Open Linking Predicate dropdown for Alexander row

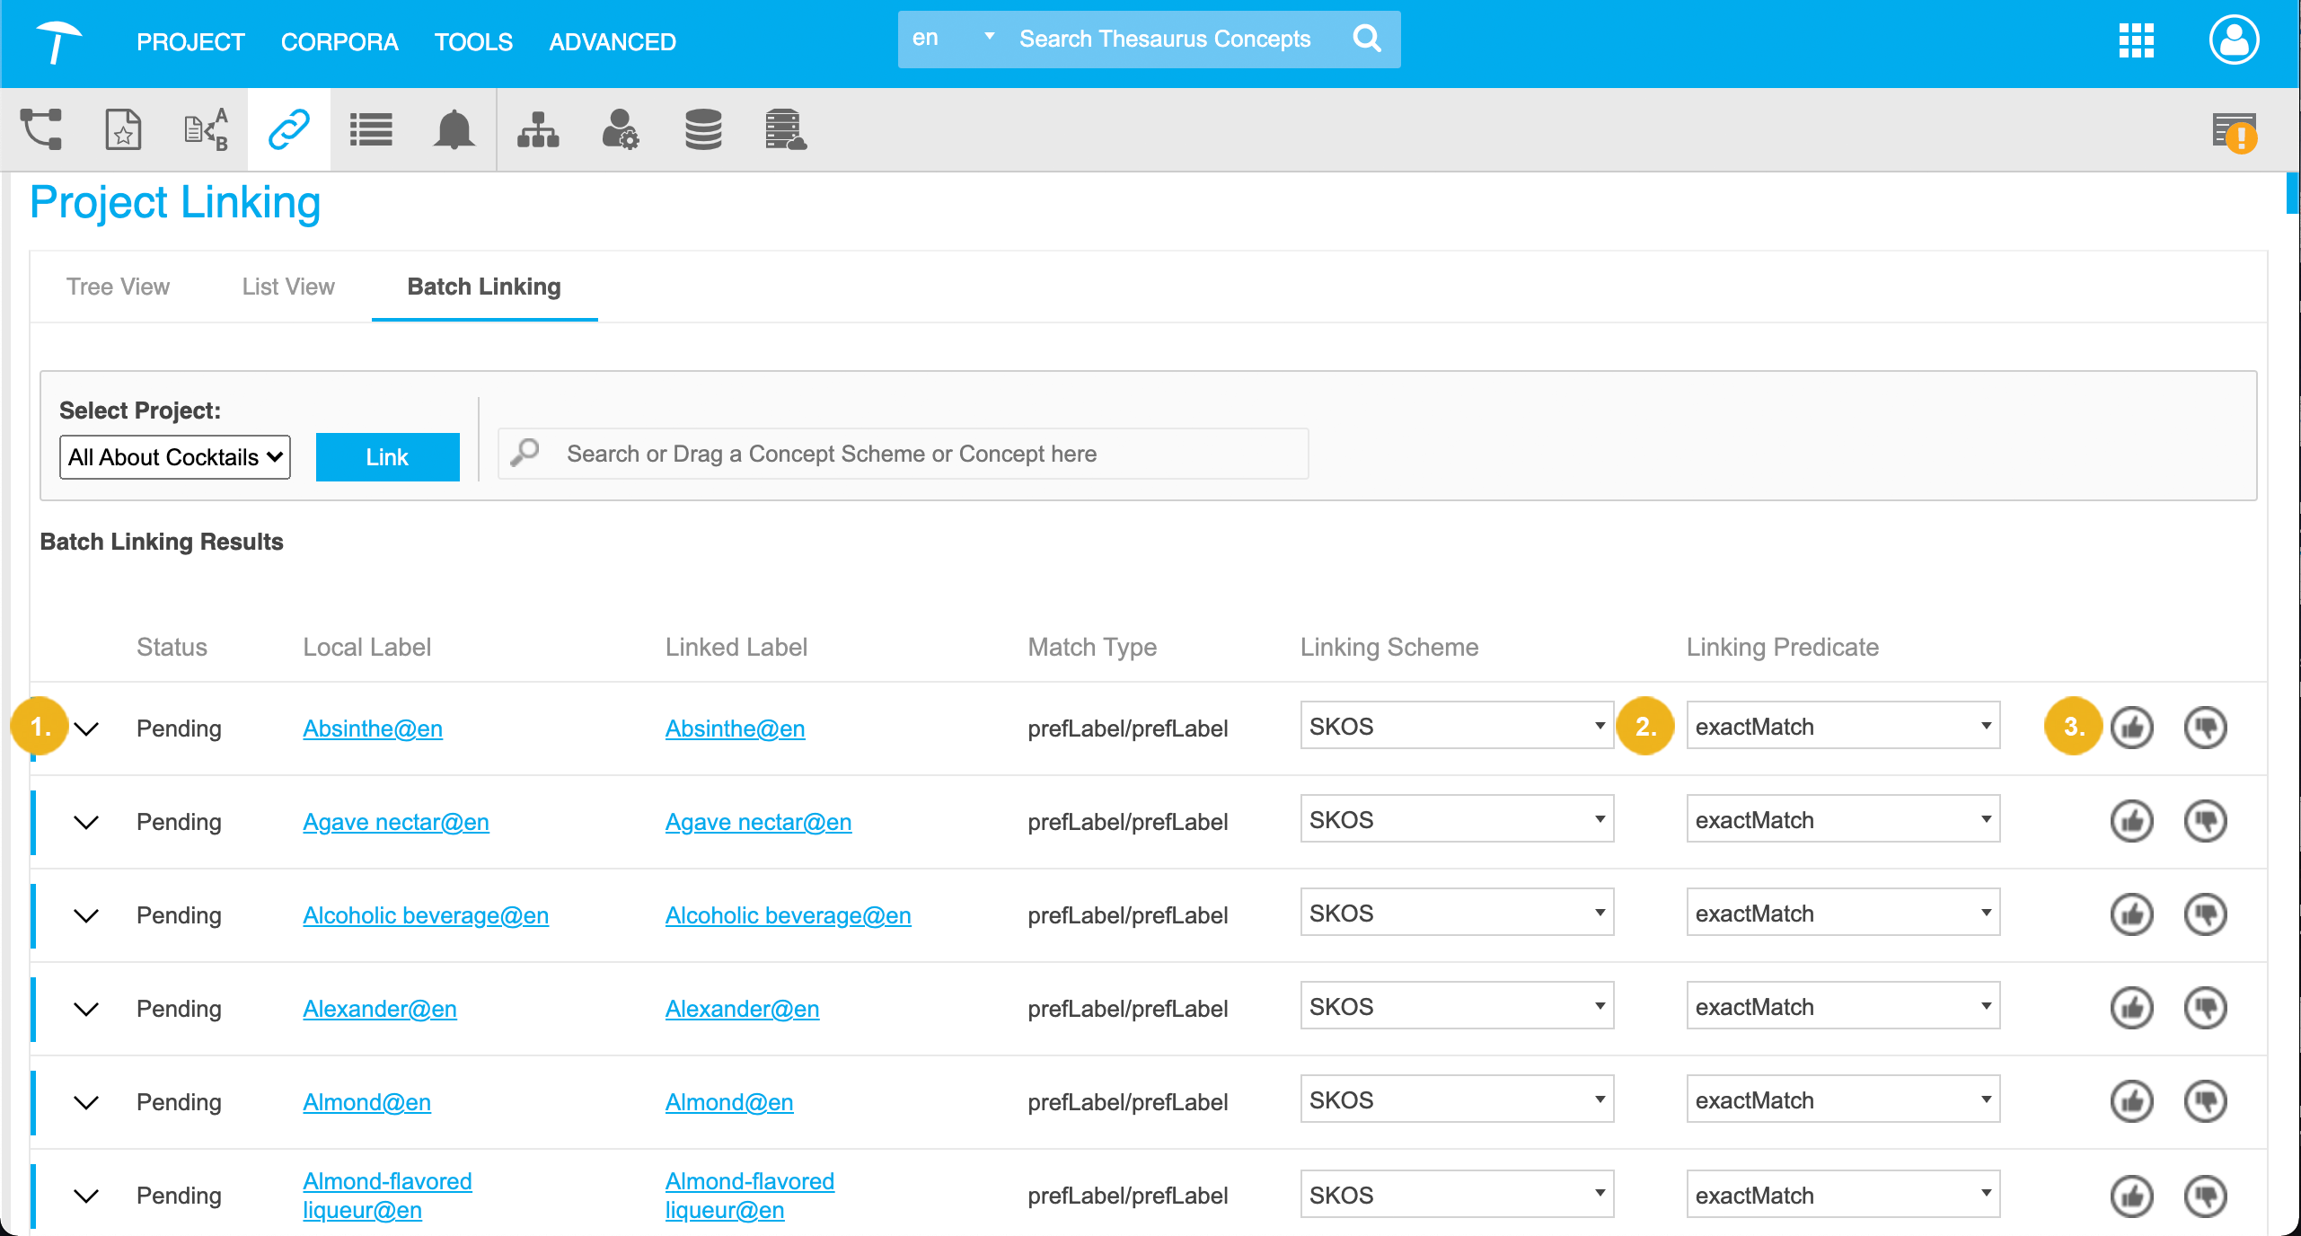coord(1842,1007)
